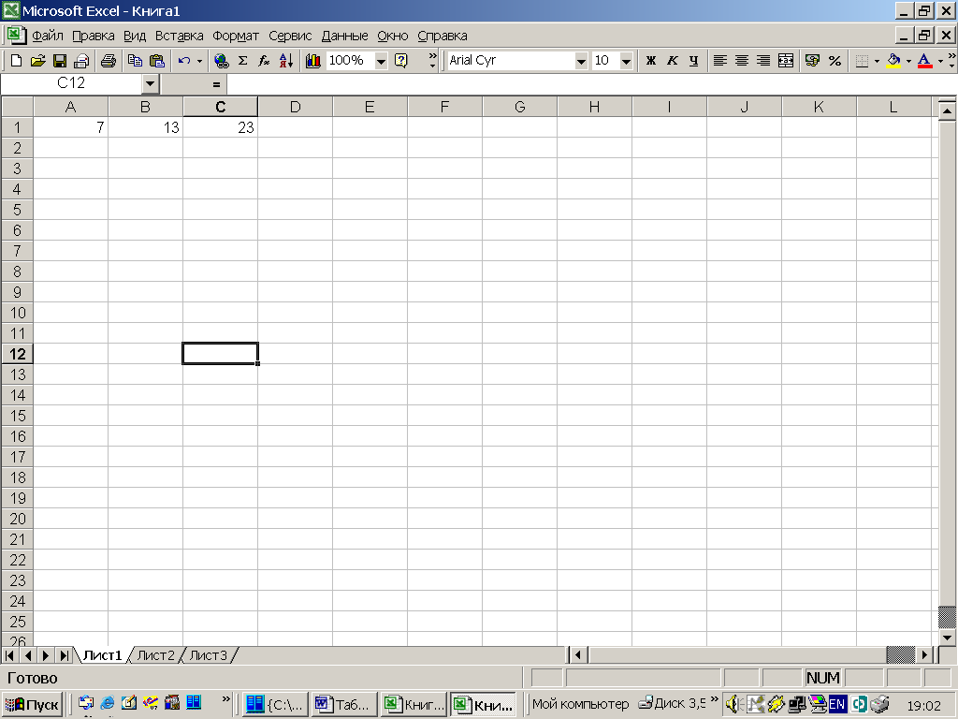Open the Файл menu
958x719 pixels.
48,37
